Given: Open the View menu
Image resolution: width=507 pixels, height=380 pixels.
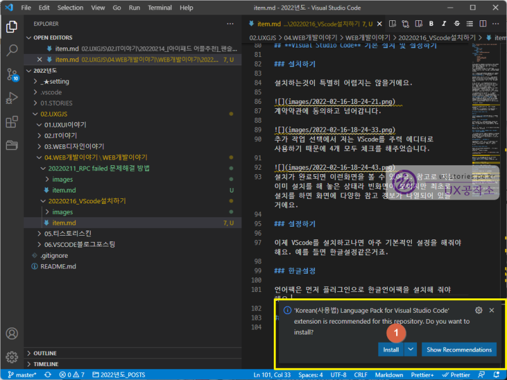Looking at the screenshot, I should (98, 8).
